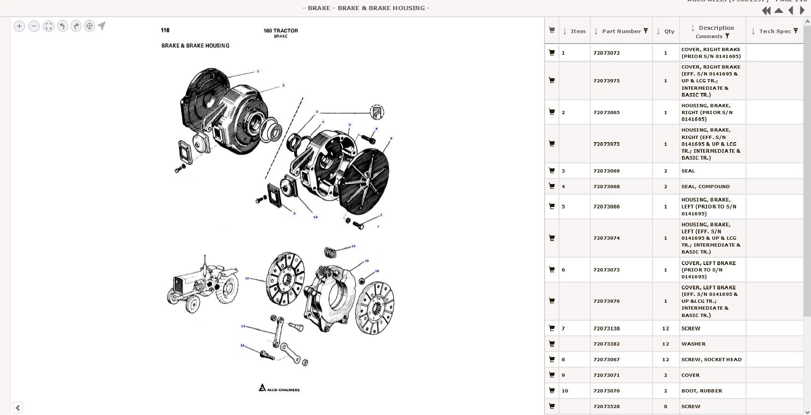
Task: Click the arrow pointer icon in diagram toolbar
Action: pos(102,26)
